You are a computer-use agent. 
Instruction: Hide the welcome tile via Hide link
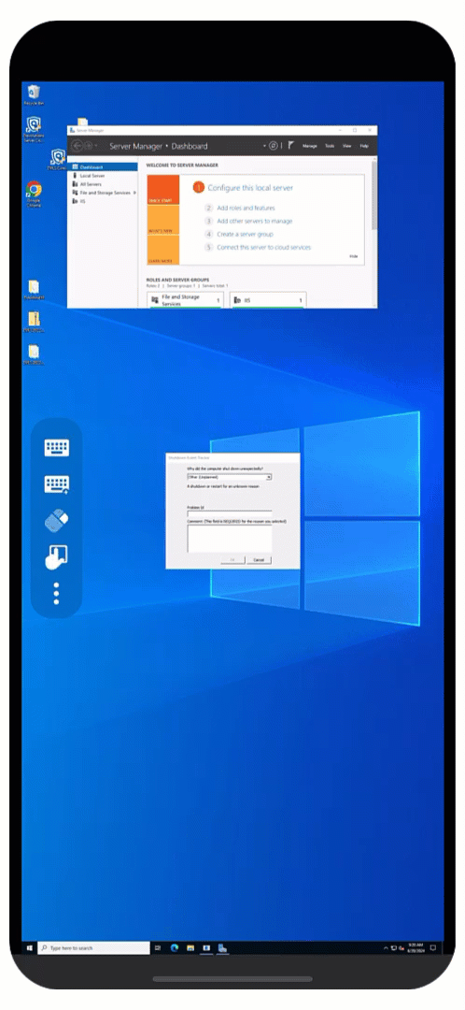tap(353, 255)
